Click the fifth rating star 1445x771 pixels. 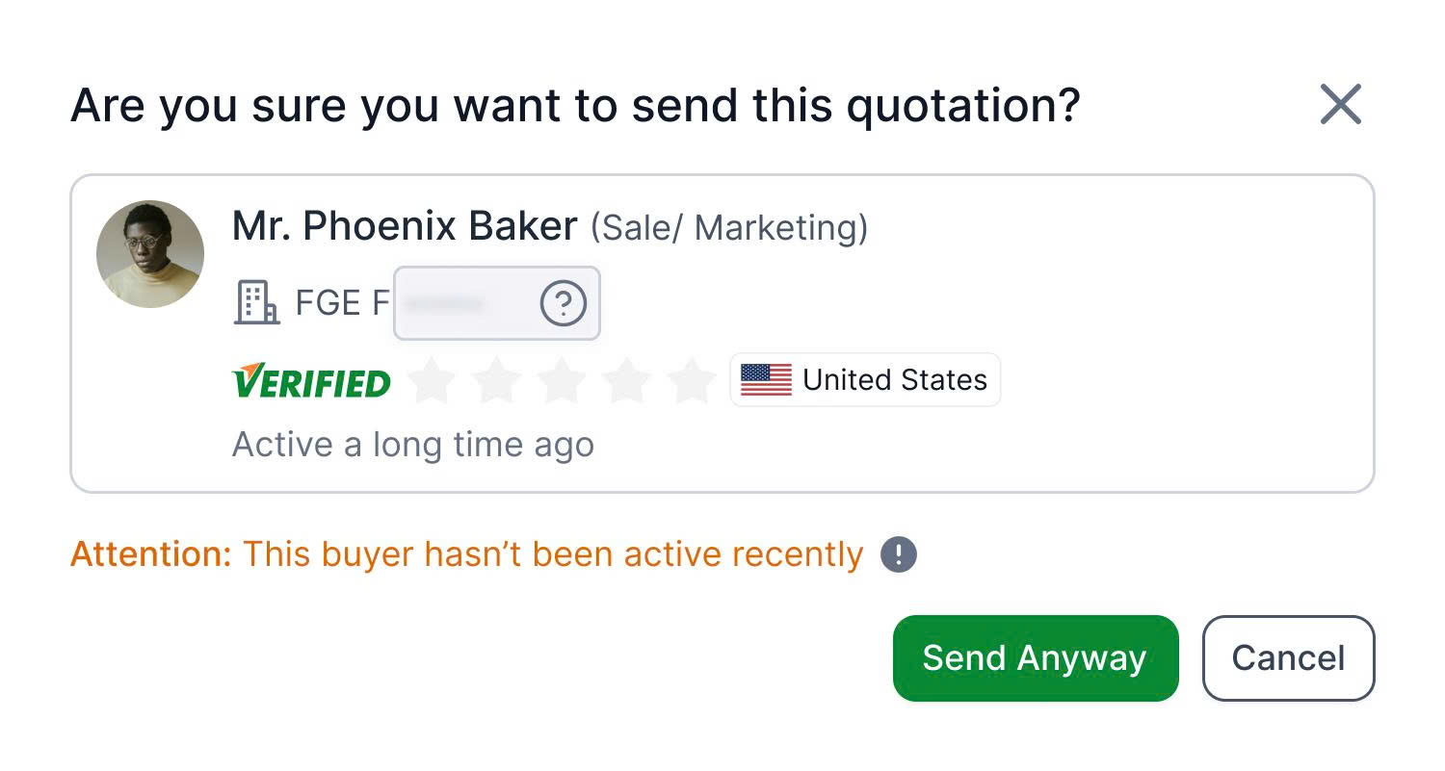(692, 381)
